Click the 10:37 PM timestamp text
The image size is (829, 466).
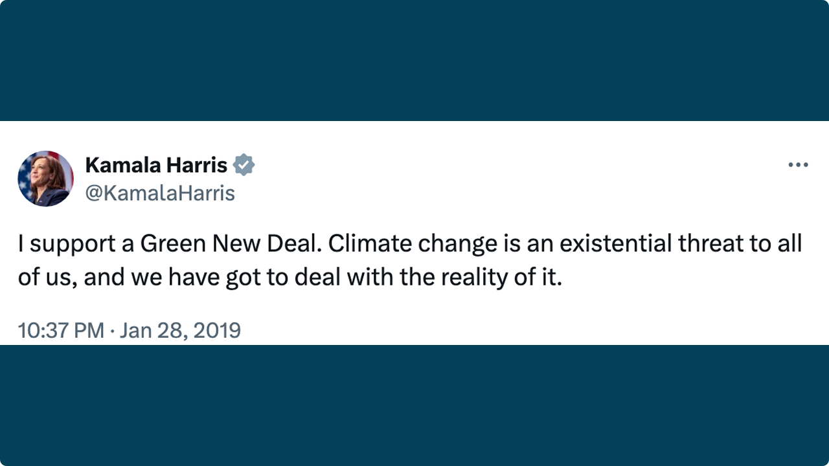click(60, 330)
